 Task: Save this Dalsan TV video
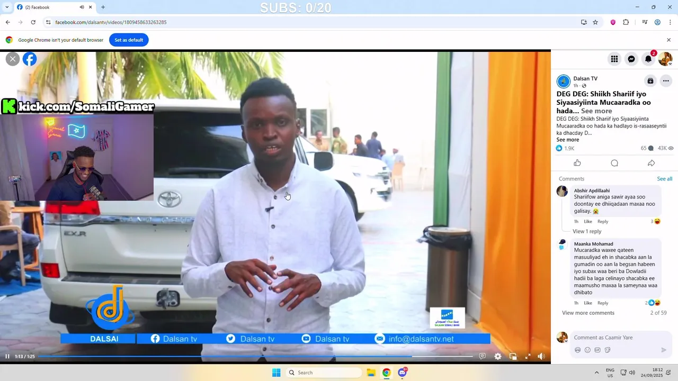point(650,81)
